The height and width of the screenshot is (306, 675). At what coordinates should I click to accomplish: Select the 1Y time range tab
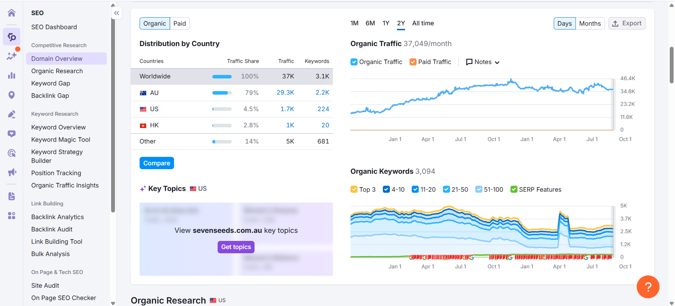[x=386, y=23]
